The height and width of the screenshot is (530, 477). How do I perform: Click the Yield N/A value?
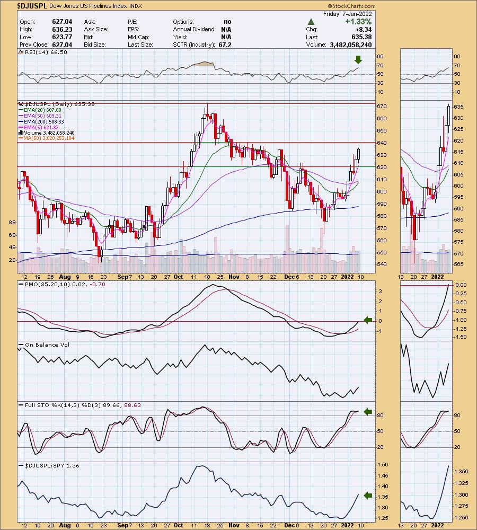tap(226, 37)
